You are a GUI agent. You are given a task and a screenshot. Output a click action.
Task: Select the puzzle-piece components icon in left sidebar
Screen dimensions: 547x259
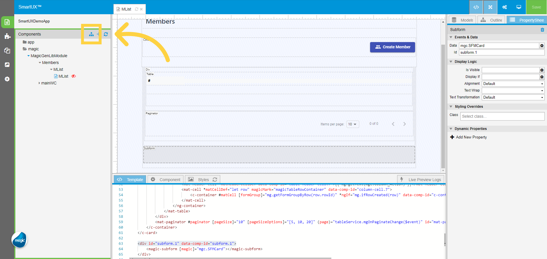click(x=7, y=36)
